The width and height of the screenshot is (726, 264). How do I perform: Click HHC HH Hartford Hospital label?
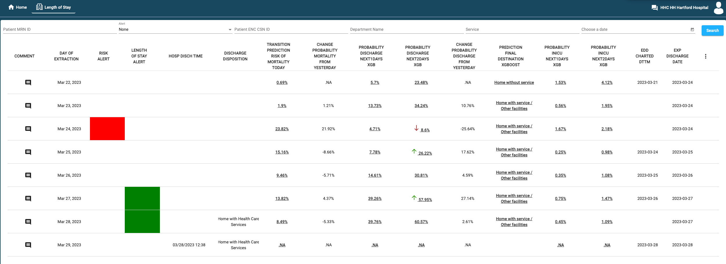pyautogui.click(x=684, y=8)
